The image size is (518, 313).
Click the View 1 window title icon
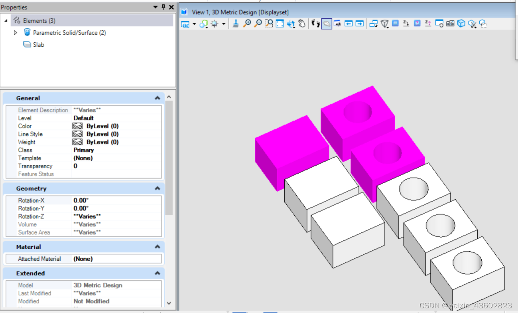pyautogui.click(x=184, y=12)
